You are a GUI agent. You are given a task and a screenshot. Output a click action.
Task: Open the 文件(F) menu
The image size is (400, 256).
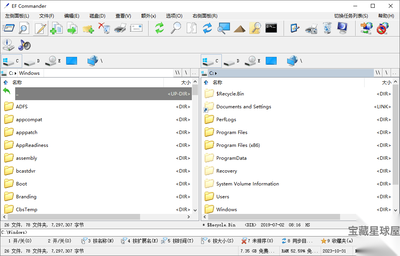click(x=46, y=16)
